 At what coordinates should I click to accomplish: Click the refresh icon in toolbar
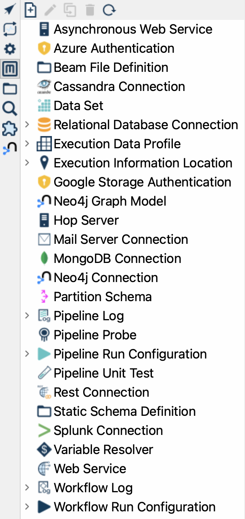[109, 10]
